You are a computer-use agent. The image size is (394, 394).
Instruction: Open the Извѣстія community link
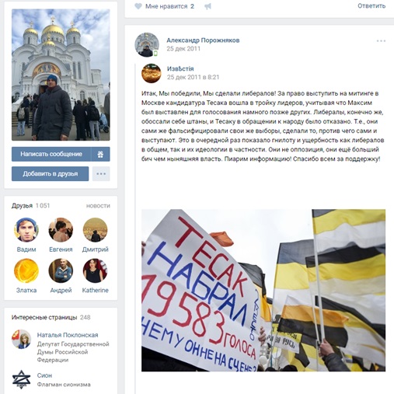tap(180, 68)
